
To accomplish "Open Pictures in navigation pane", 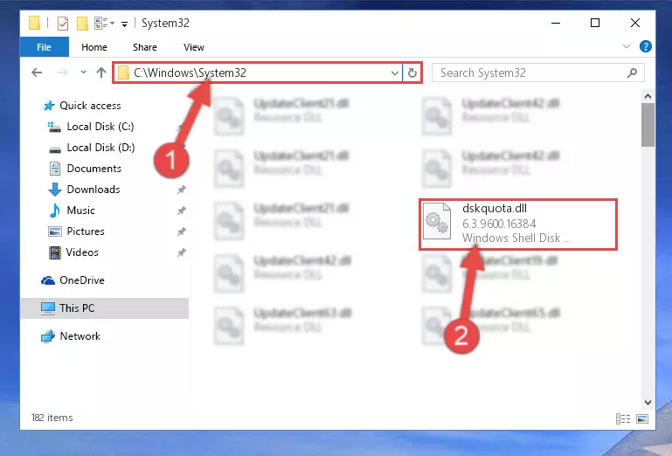I will (x=86, y=231).
